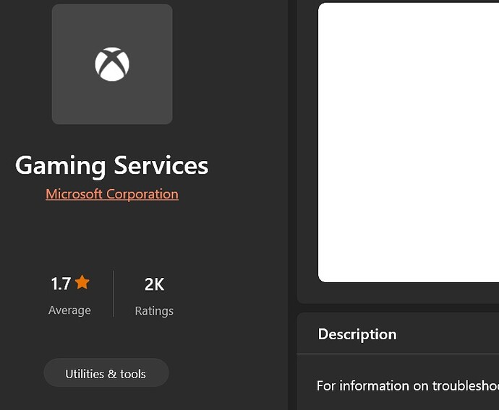
Task: Select the Utilities & tools category button
Action: point(106,373)
